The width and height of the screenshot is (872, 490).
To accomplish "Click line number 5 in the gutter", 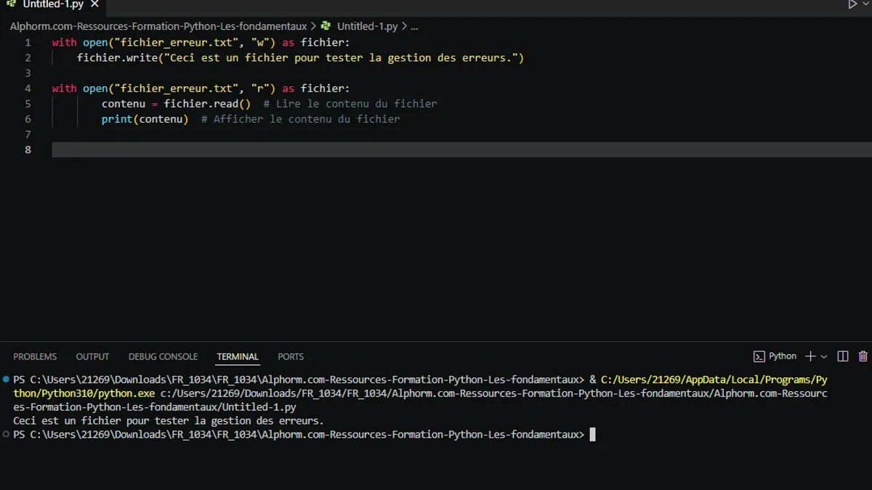I will point(28,104).
